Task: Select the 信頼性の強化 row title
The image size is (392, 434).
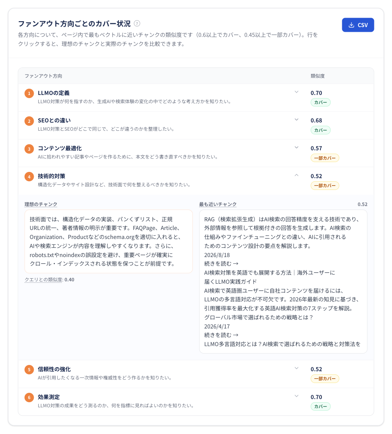Action: (54, 369)
